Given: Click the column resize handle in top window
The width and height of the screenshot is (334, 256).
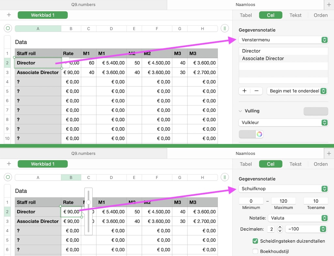Looking at the screenshot, I should 225,28.
